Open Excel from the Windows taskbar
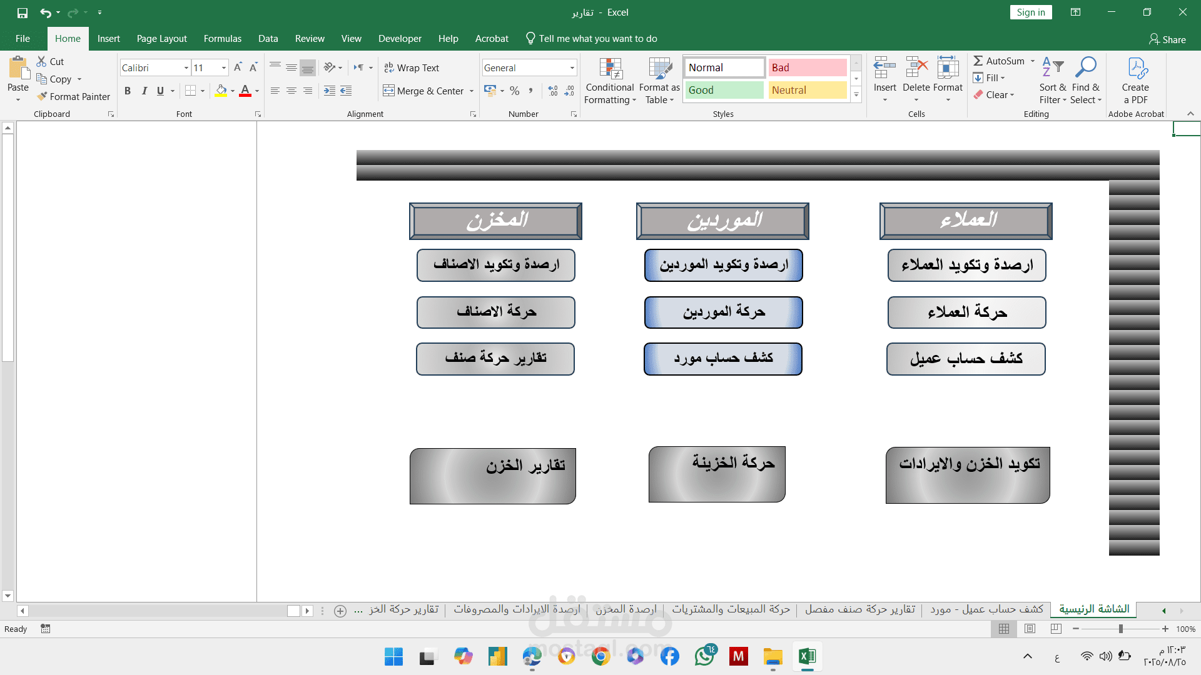Screen dimensions: 1201x675 pos(807,656)
